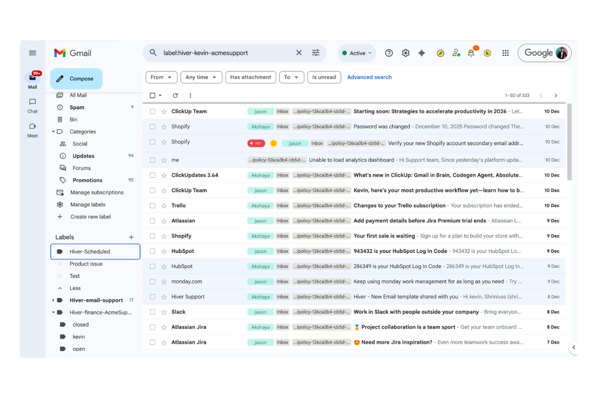Open Gmail settings gear
This screenshot has width=597, height=398.
tap(405, 53)
